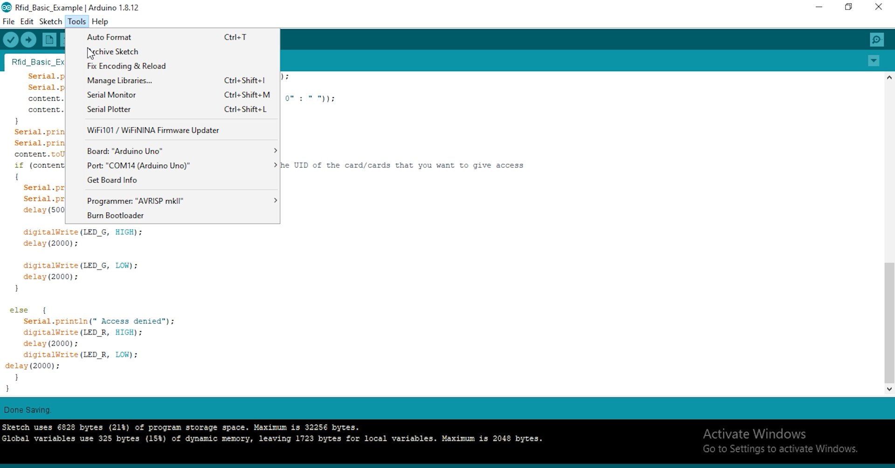Click the Upload arrow icon
The image size is (895, 468).
pyautogui.click(x=29, y=40)
